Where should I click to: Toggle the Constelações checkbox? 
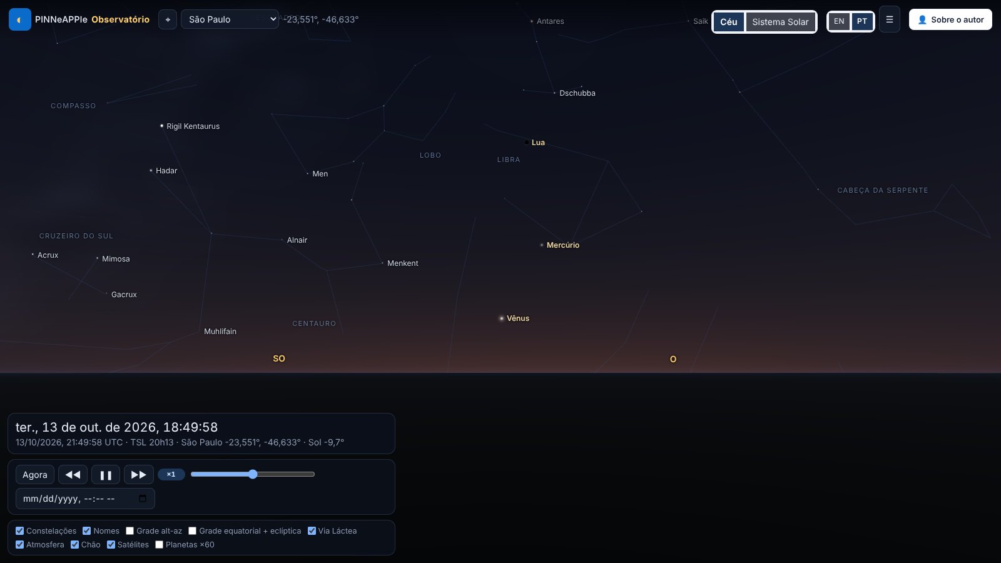pyautogui.click(x=19, y=530)
